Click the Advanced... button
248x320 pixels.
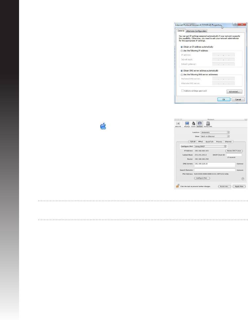(235, 92)
